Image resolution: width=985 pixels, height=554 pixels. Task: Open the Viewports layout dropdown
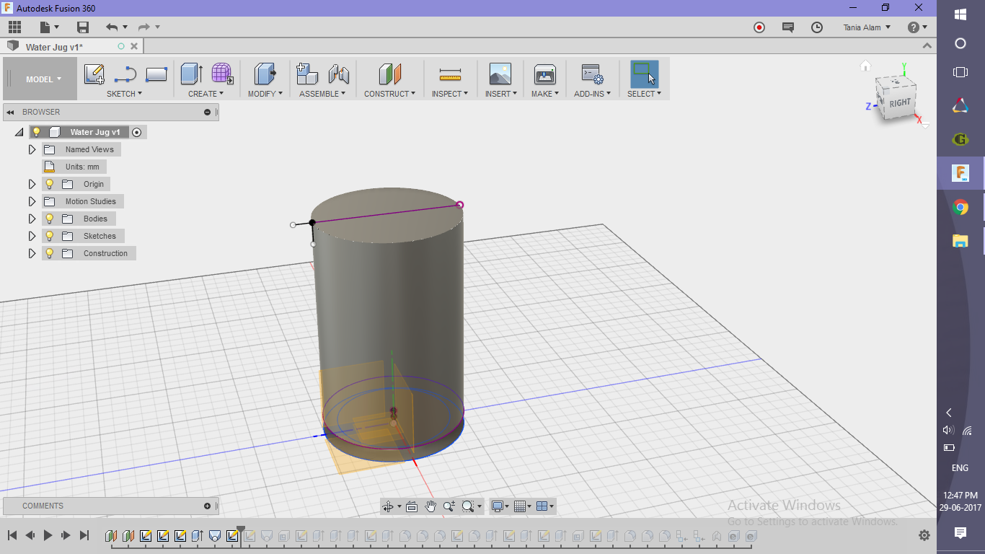pos(546,506)
